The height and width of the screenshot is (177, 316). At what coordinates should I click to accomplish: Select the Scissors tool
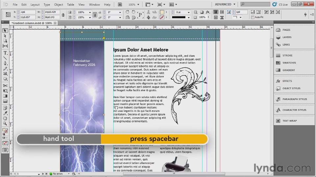click(5, 86)
